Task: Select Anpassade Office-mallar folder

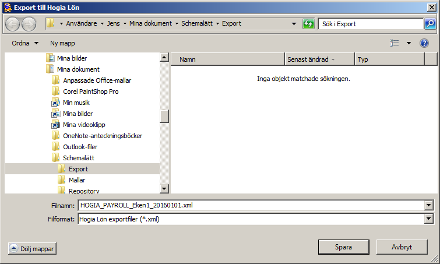Action: click(x=97, y=80)
